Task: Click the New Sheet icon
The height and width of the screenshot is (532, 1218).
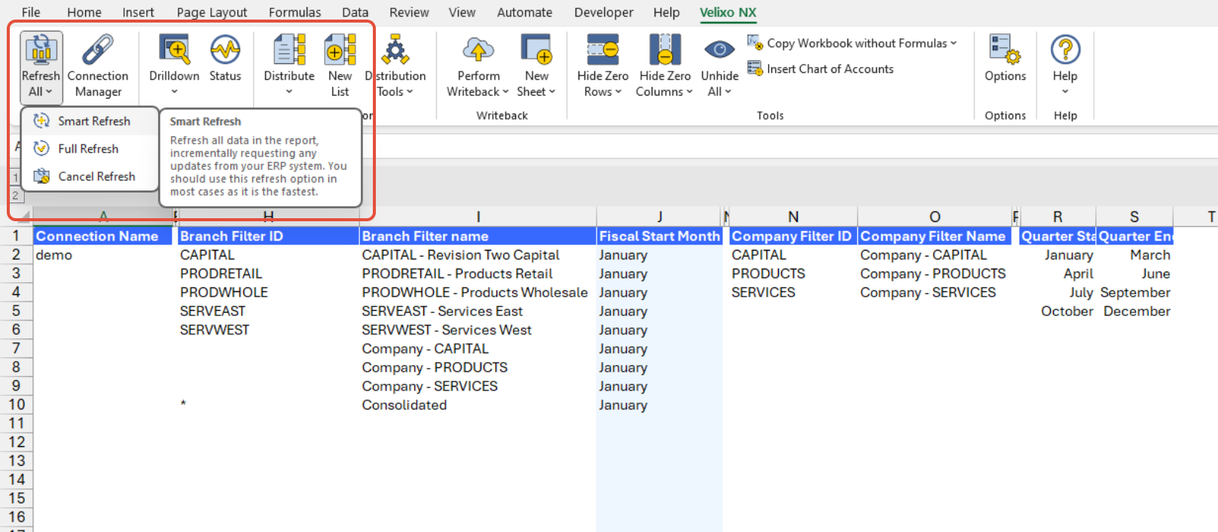Action: point(536,50)
